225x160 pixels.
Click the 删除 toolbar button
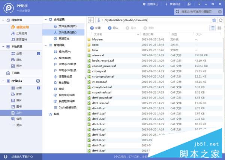[148, 28]
